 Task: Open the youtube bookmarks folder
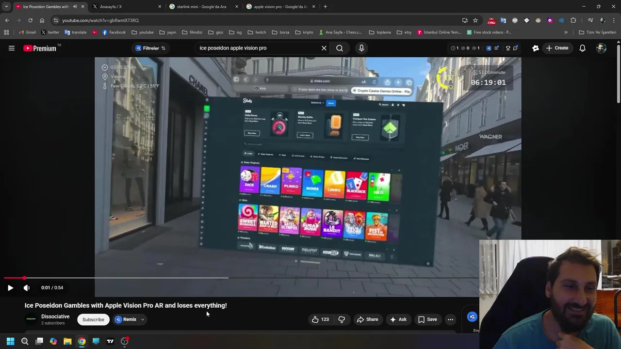pyautogui.click(x=143, y=32)
